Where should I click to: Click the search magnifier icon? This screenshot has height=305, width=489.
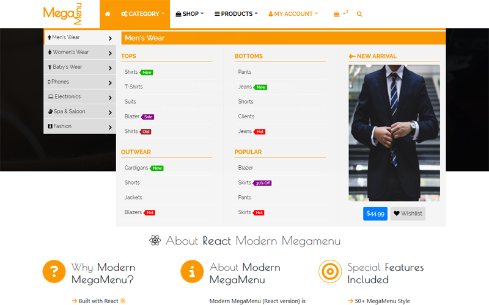click(359, 14)
